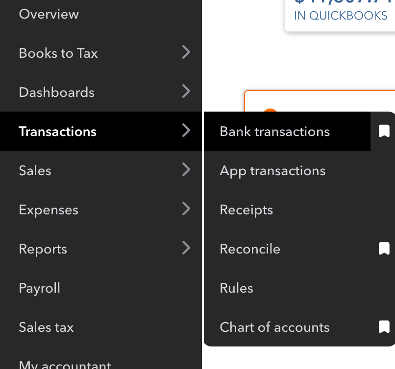This screenshot has height=369, width=395.
Task: Select Rules from the Transactions submenu
Action: (237, 288)
